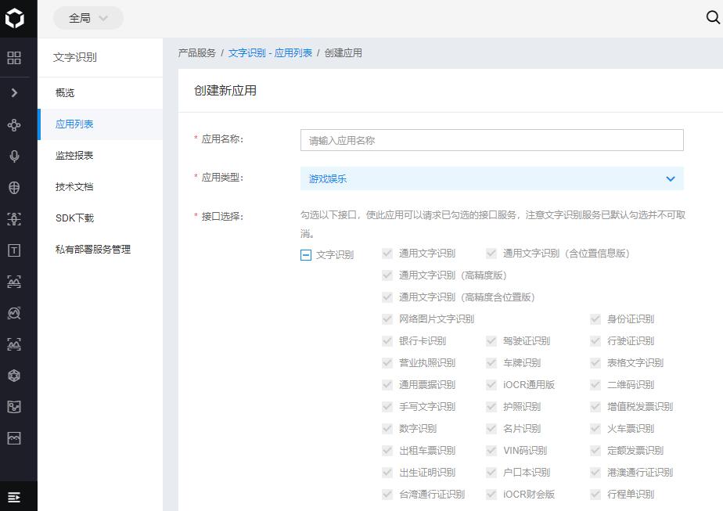Toggle the 出生证明识别 checkbox
This screenshot has width=723, height=511.
(x=387, y=472)
